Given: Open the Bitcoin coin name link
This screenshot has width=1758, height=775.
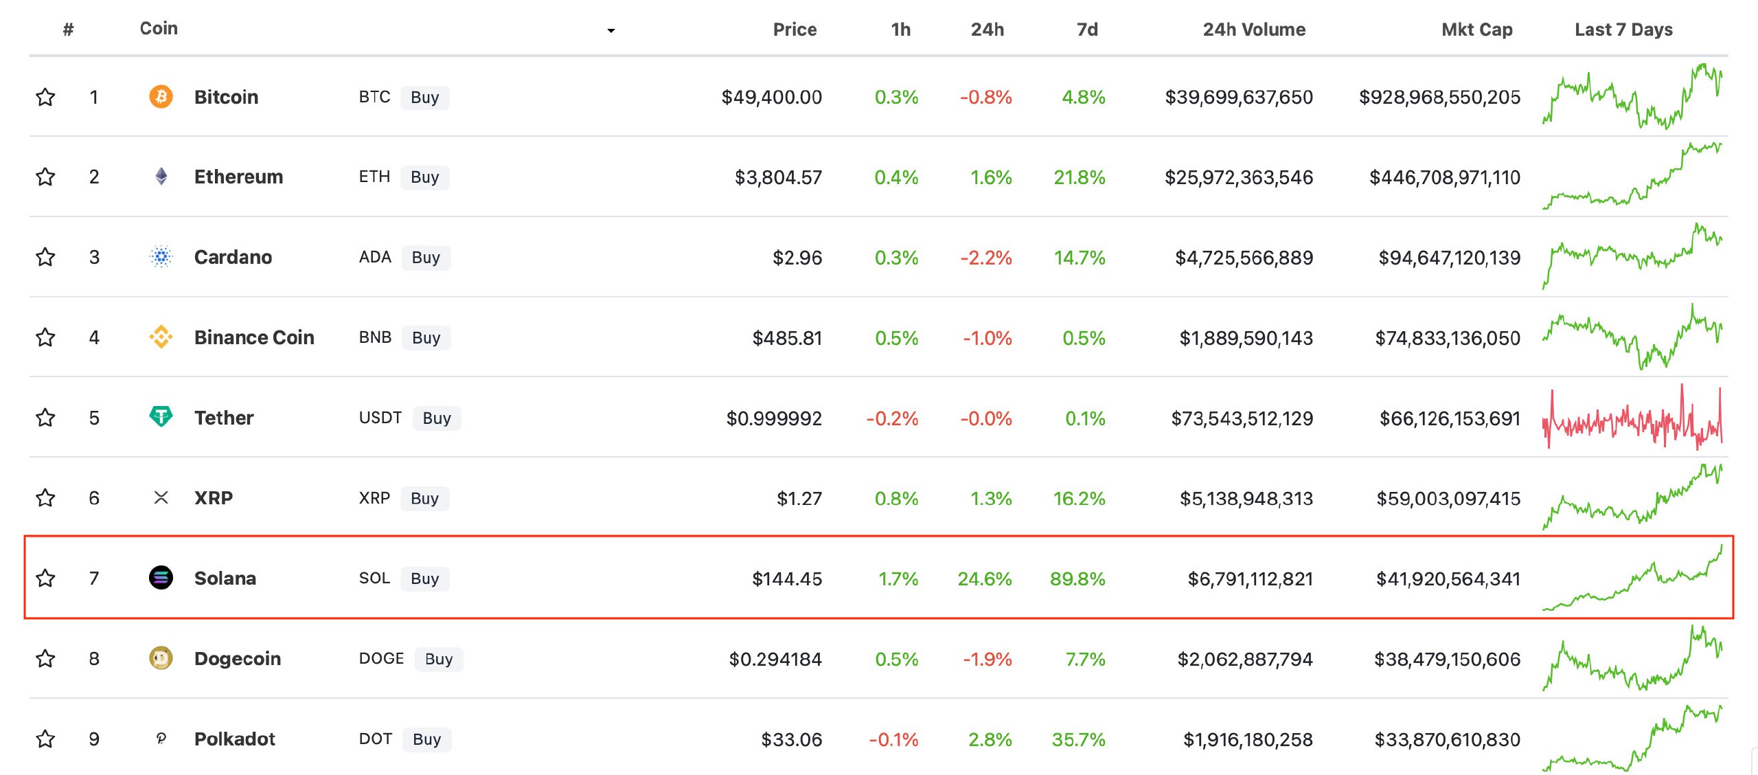Looking at the screenshot, I should pos(226,97).
